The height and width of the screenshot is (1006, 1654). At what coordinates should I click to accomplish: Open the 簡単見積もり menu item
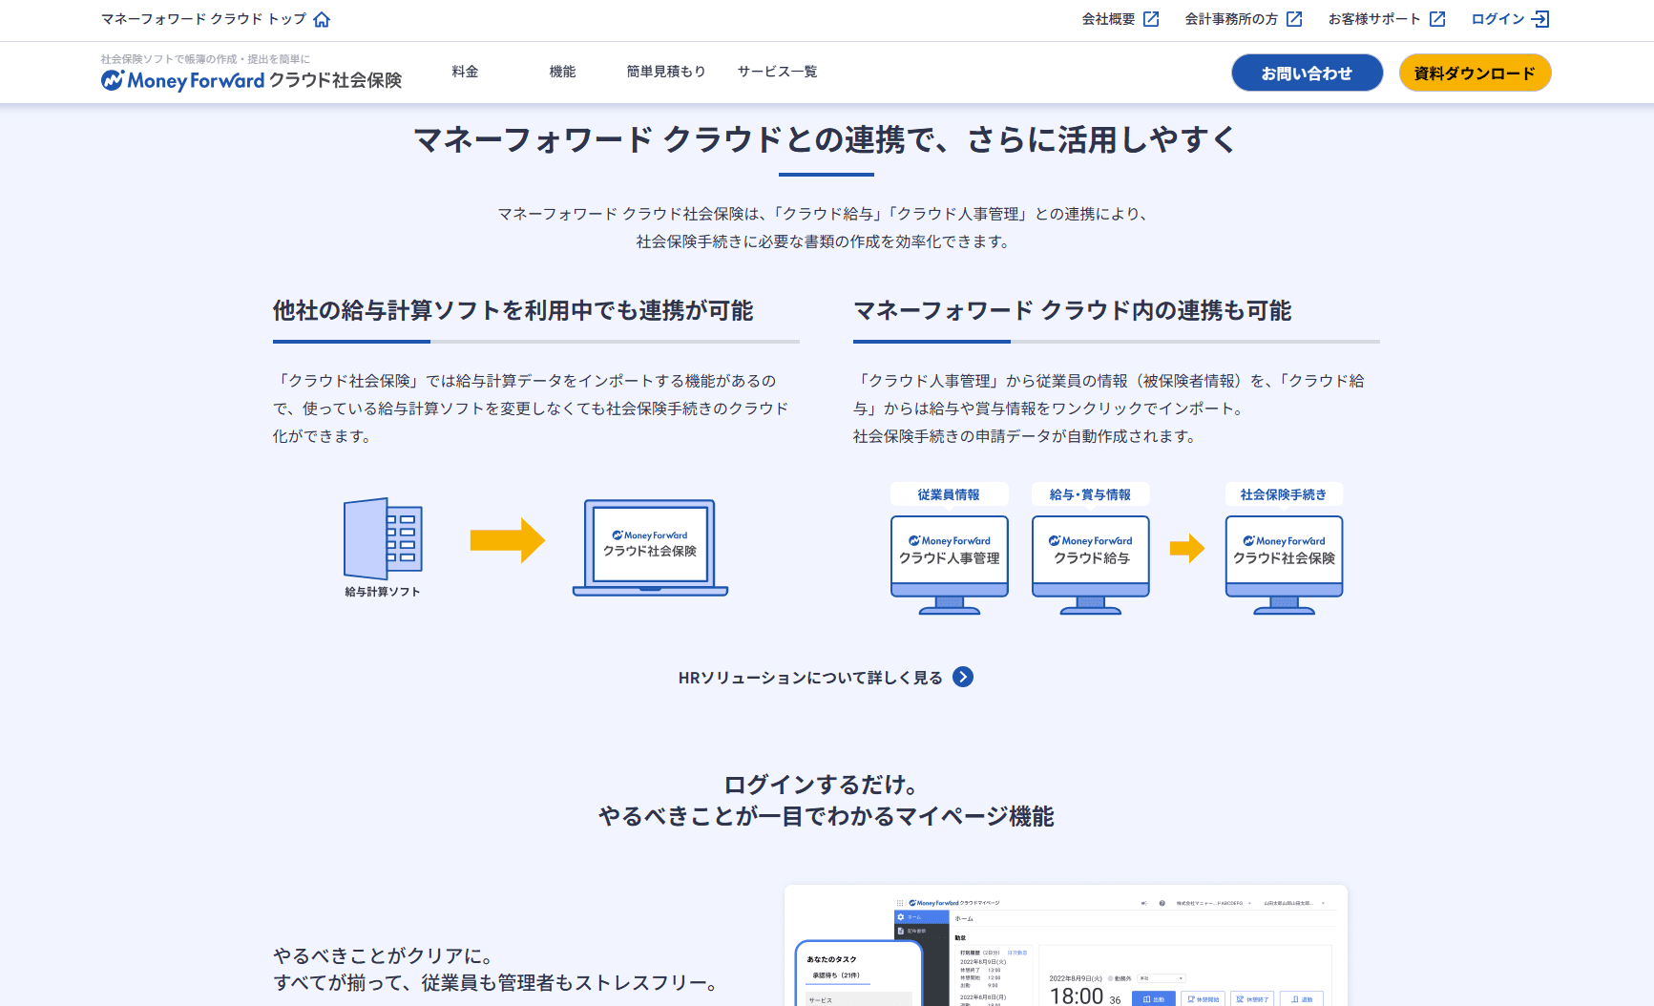coord(666,72)
